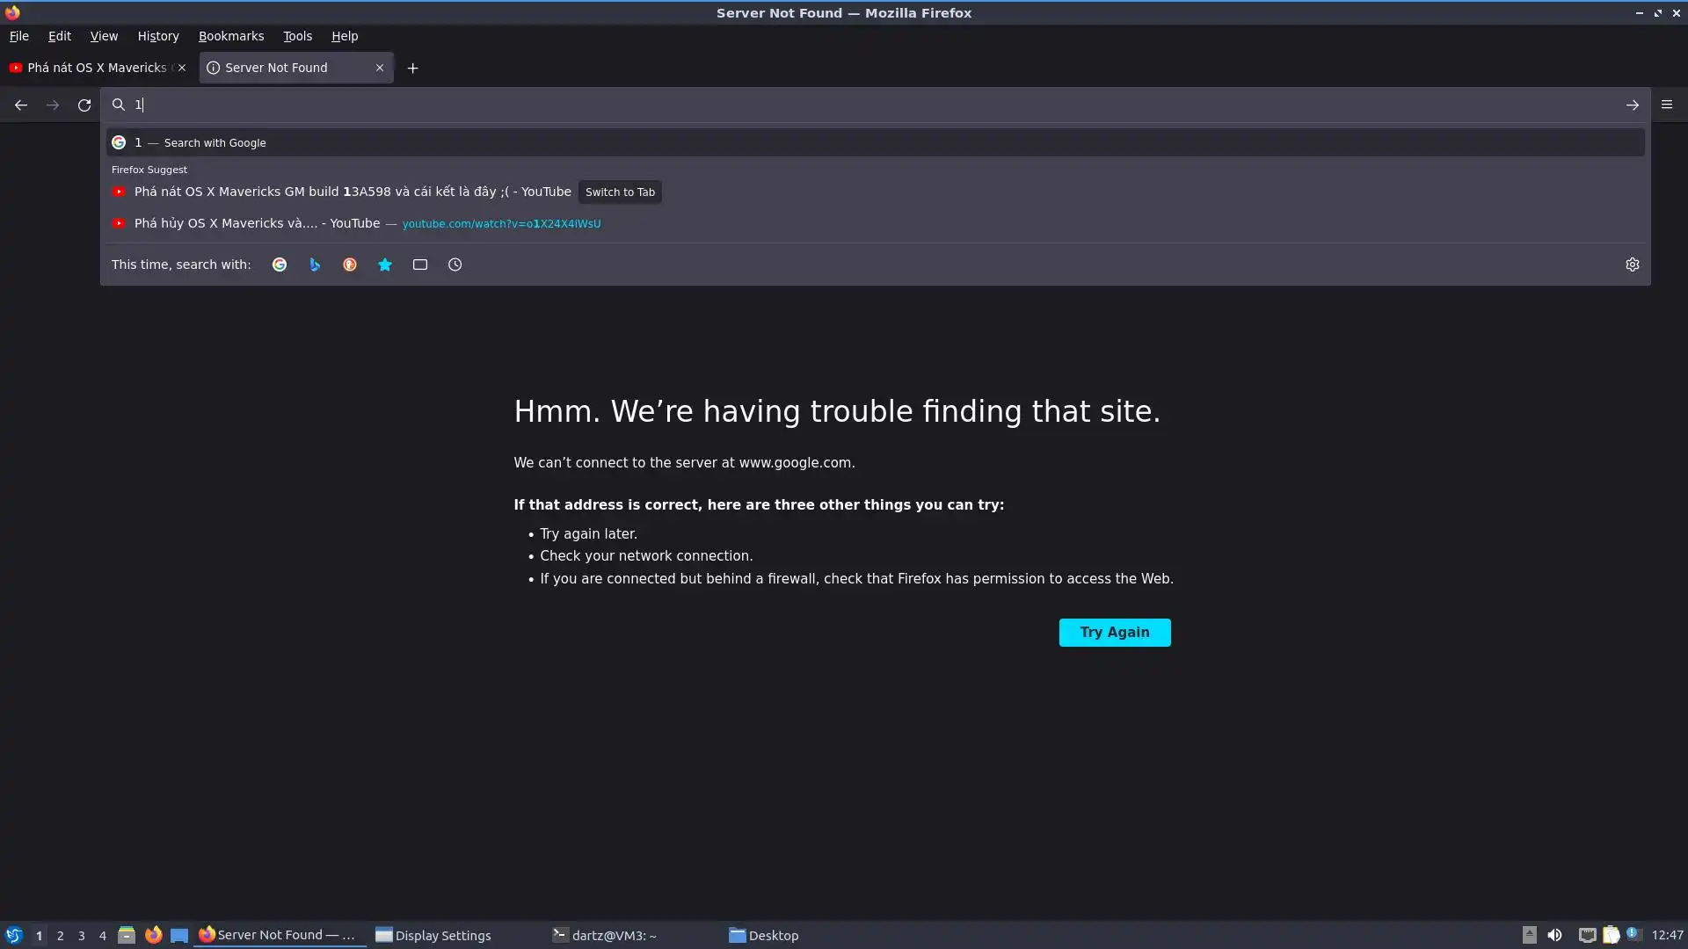
Task: Go back to previous page
Action: tap(21, 105)
